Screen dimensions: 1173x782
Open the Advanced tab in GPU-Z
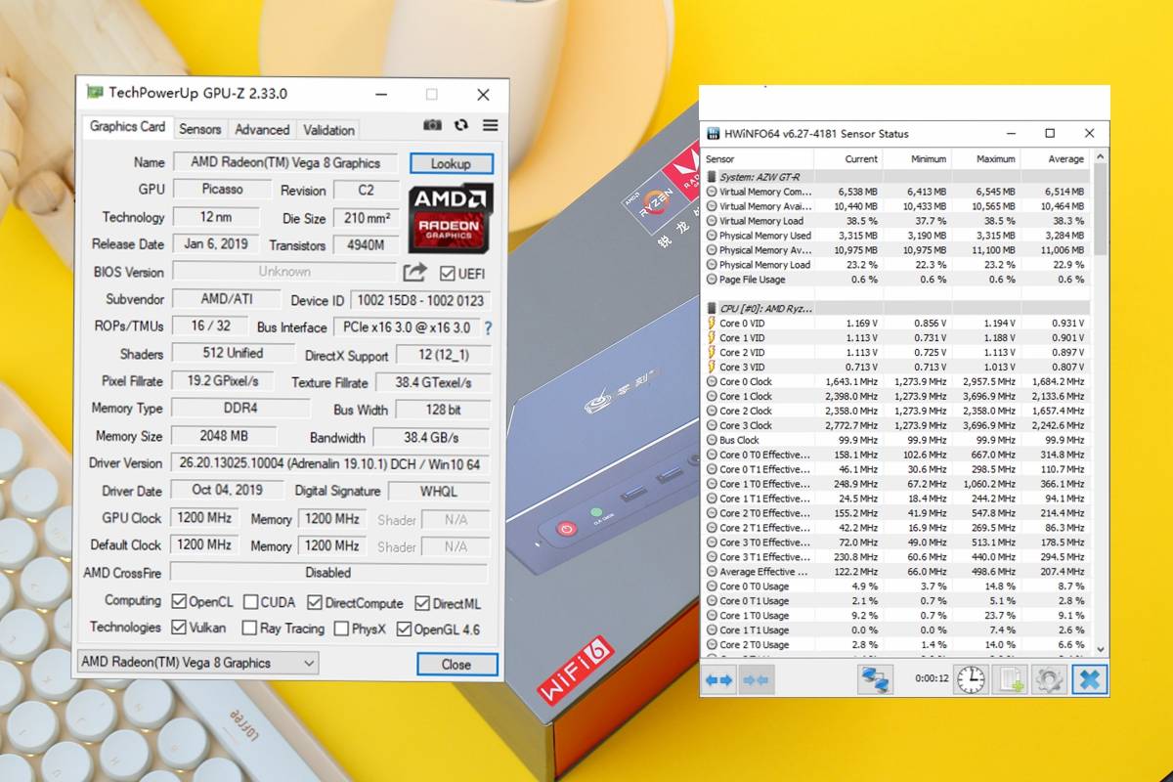point(262,129)
